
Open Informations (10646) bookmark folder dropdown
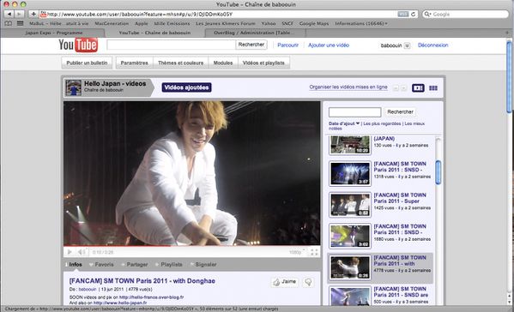coord(361,23)
